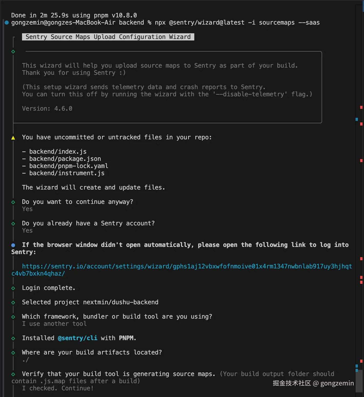Click 'Yes' under 'Do you already have a Sentry account?'
364x397 pixels.
(x=27, y=231)
